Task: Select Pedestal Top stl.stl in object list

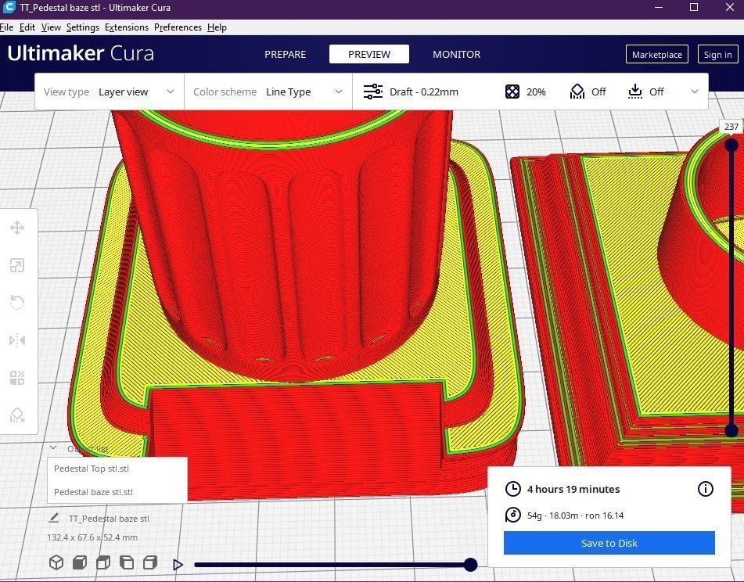Action: pos(117,469)
